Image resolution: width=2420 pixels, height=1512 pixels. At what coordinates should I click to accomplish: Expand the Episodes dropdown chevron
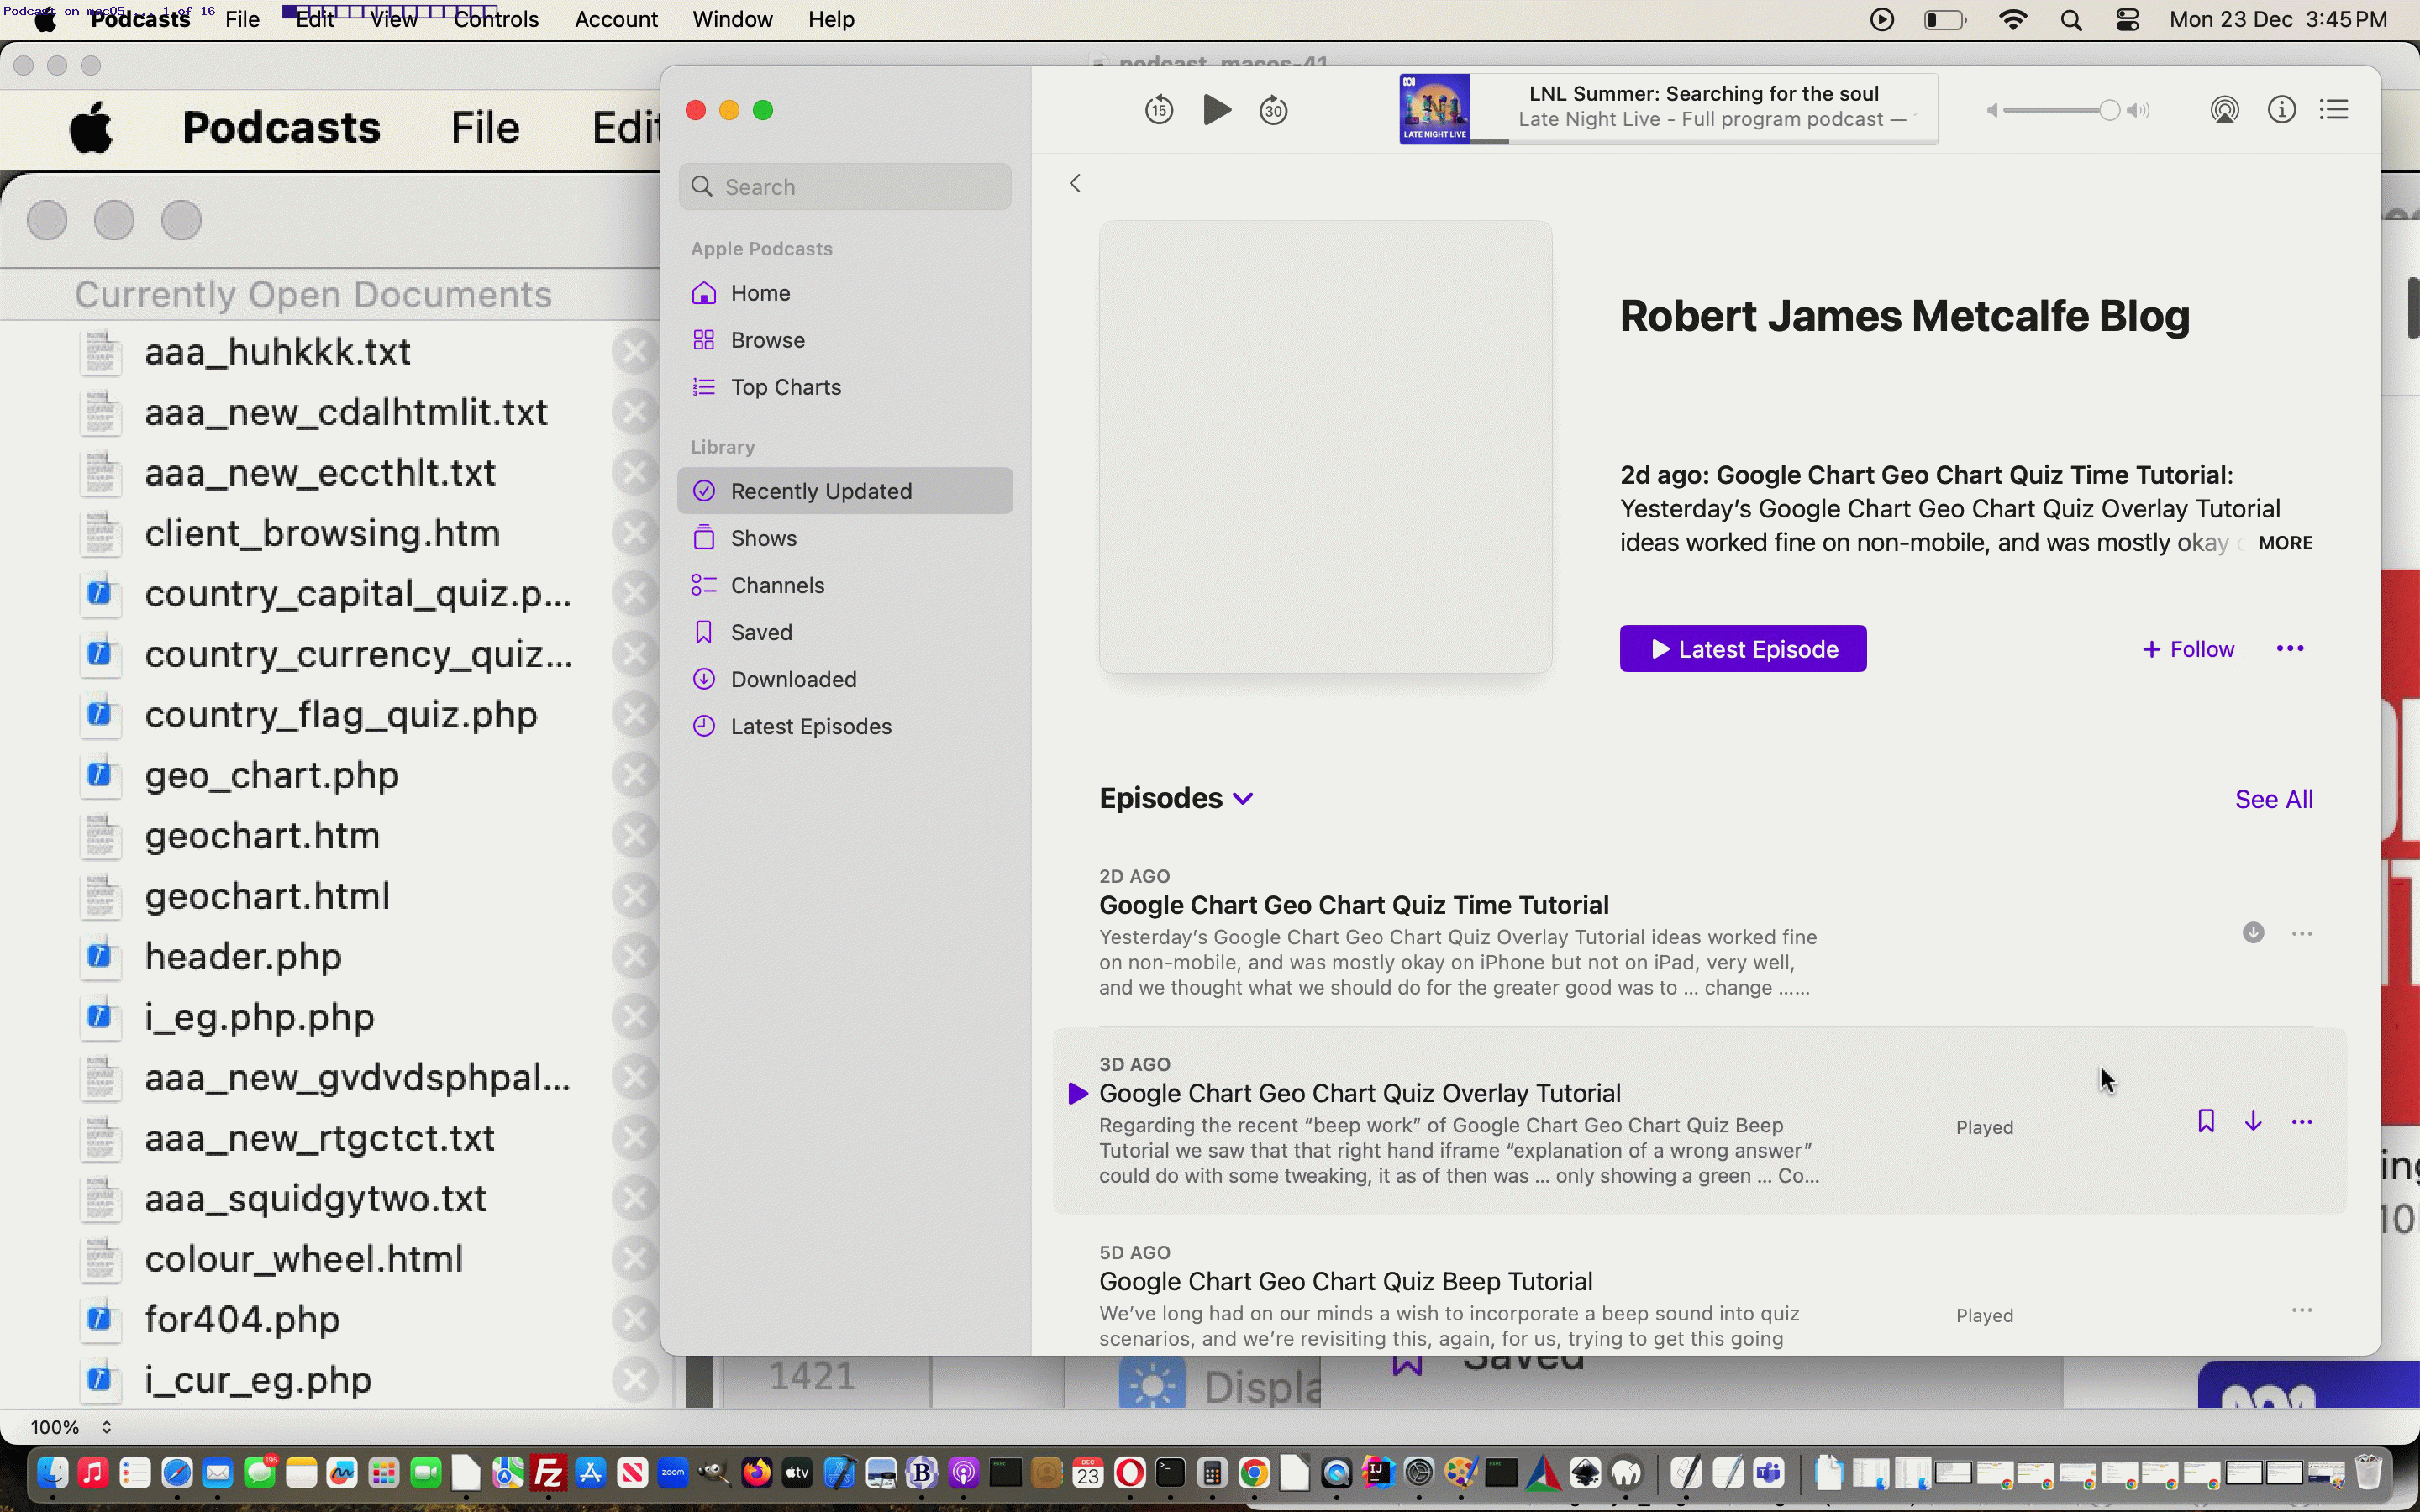[x=1243, y=799]
